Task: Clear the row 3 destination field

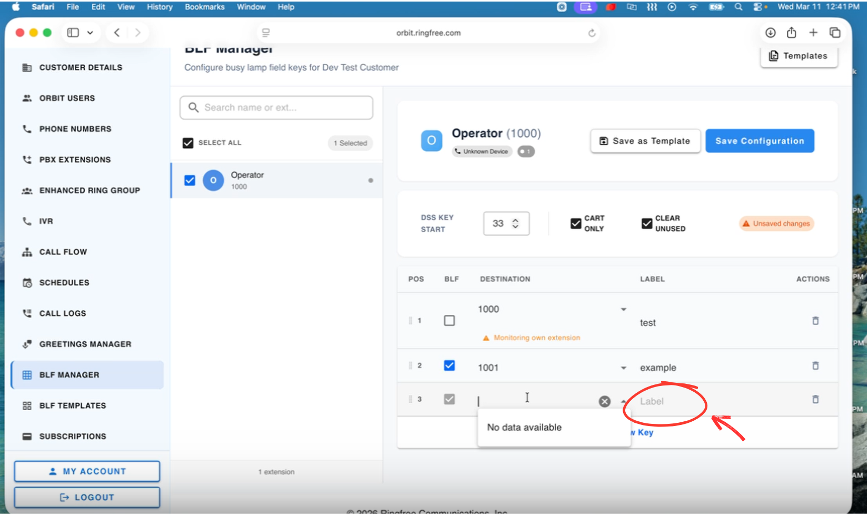Action: [x=604, y=401]
